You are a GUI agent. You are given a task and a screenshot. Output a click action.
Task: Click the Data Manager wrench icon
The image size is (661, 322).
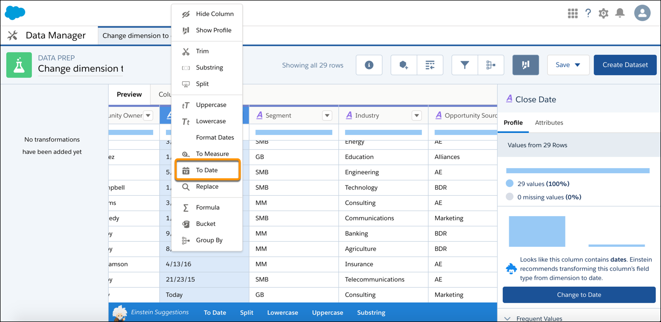pos(13,35)
